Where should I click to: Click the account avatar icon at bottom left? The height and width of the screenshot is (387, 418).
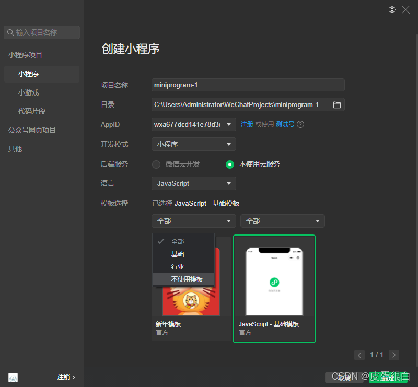(x=13, y=377)
